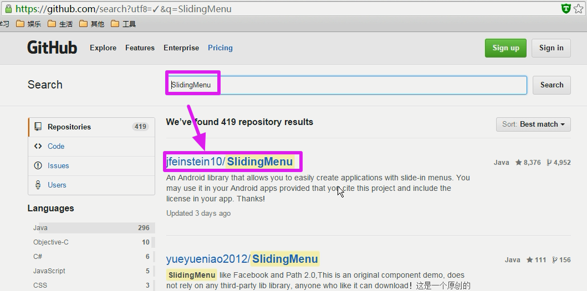Bookmark page with the star icon
Screen dimensions: 587x291
coord(579,9)
